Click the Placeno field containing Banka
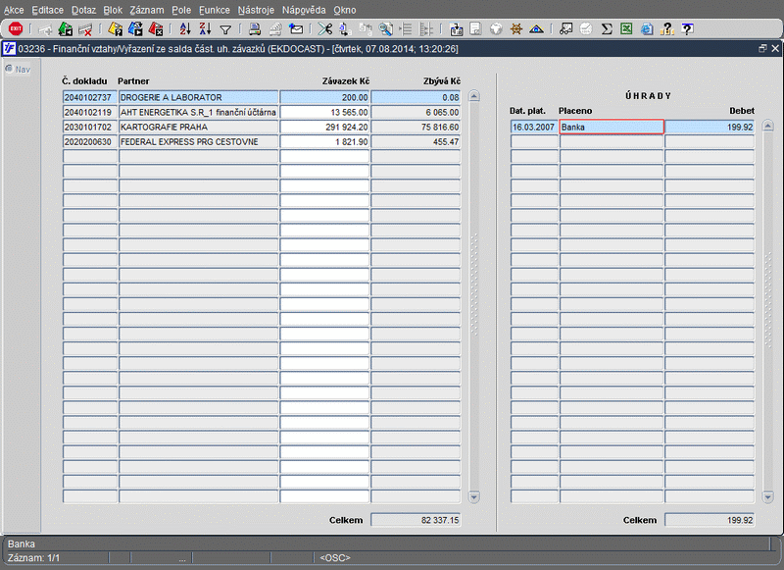784x570 pixels. click(612, 128)
